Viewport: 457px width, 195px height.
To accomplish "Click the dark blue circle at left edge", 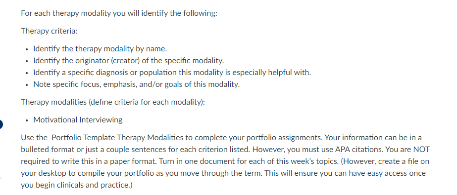I will coord(1,124).
